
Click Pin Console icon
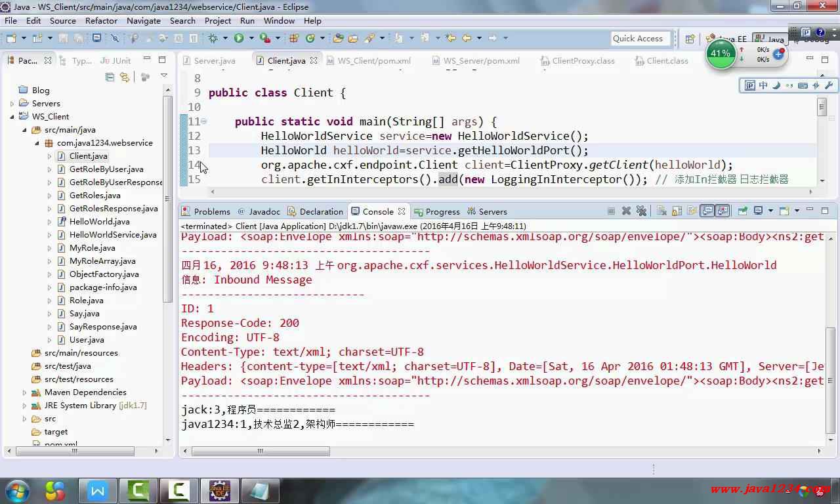click(743, 211)
